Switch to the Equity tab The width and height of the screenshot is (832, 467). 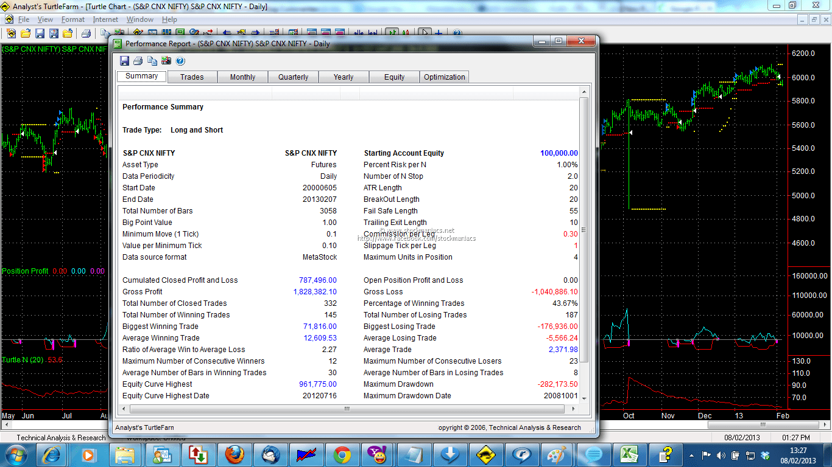(393, 77)
